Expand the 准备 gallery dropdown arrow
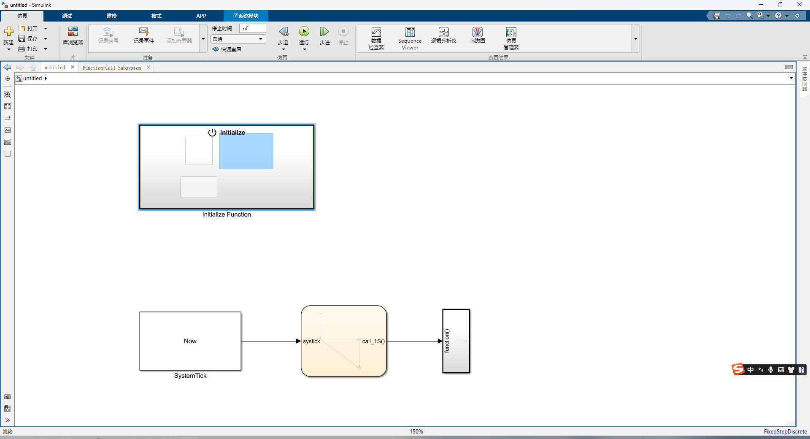 203,38
